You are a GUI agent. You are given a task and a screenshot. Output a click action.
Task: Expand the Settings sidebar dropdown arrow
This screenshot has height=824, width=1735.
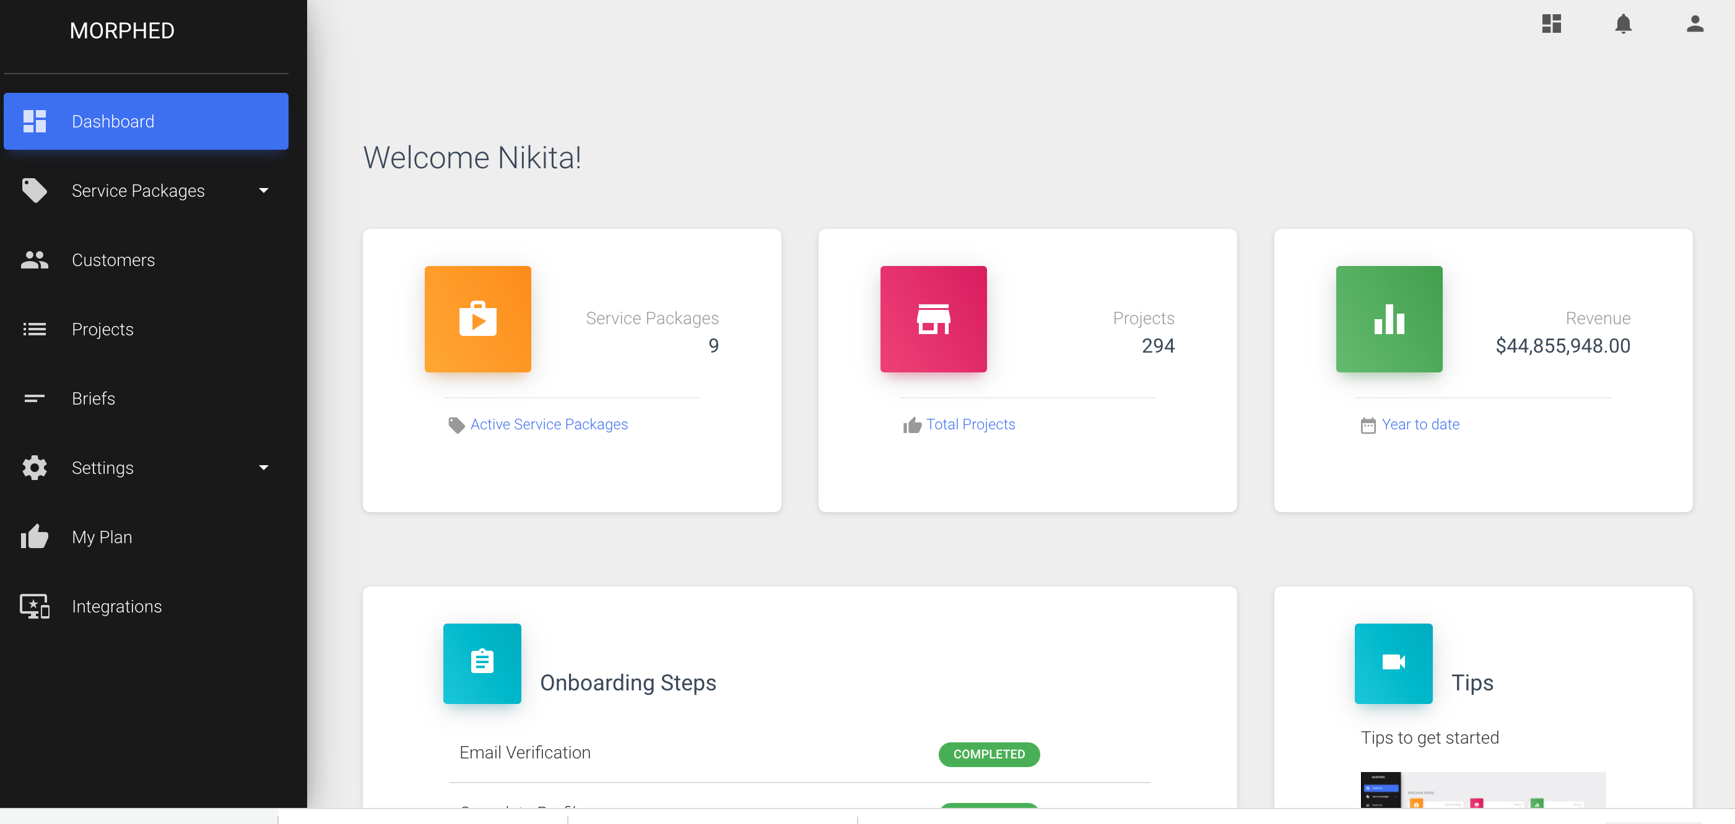pos(263,468)
